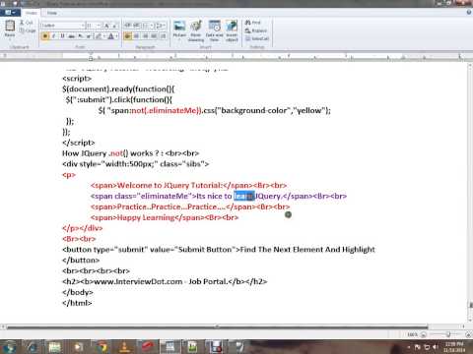Click the Paste clipboard icon

tap(10, 26)
